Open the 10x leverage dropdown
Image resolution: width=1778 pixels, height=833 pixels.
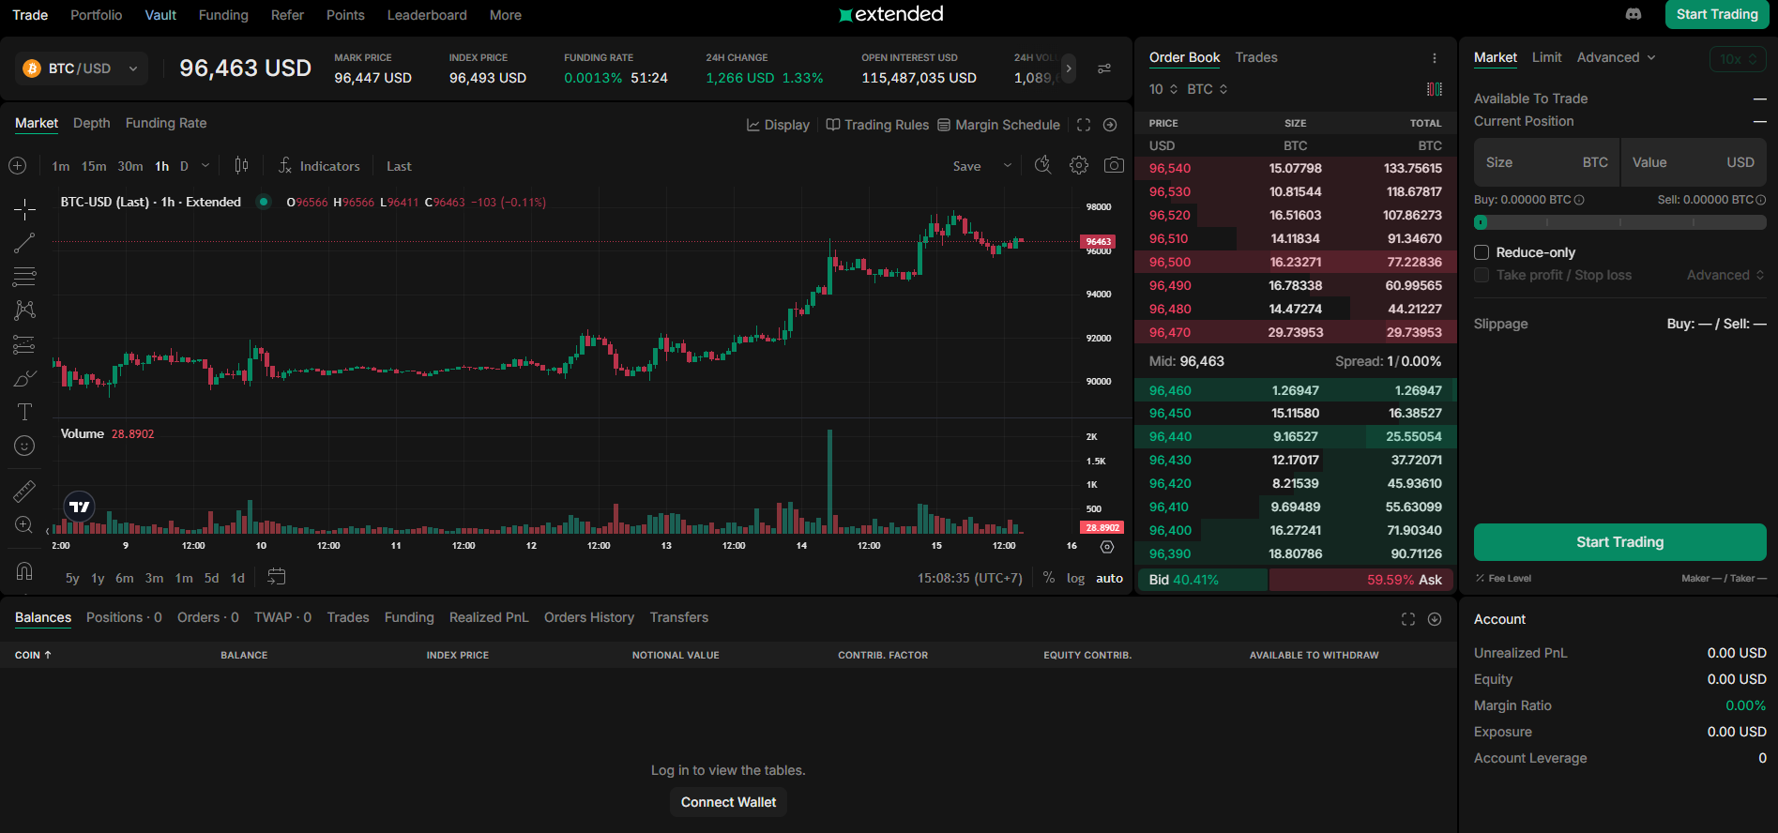tap(1738, 58)
